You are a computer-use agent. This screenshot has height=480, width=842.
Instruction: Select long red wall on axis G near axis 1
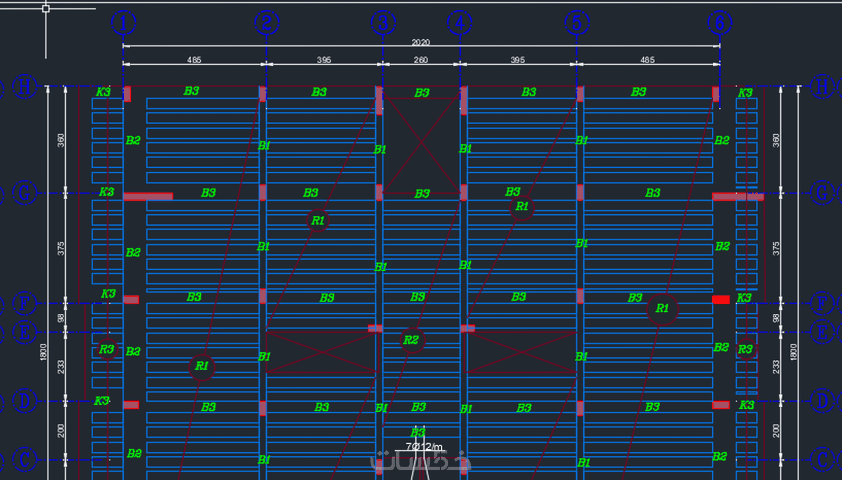point(148,196)
